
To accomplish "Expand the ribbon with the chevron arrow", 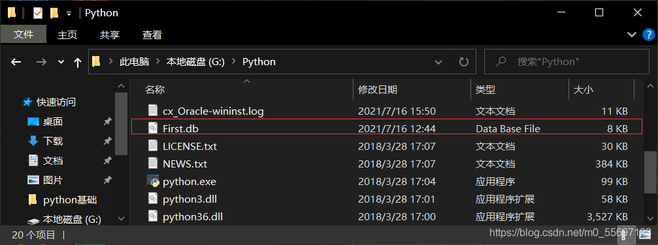I will click(x=632, y=35).
